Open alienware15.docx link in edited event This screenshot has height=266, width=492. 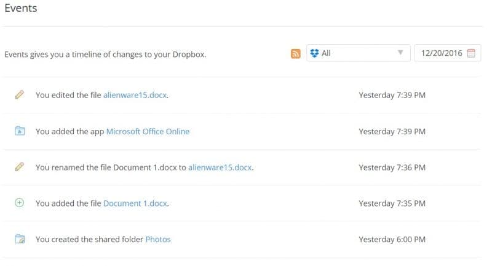tap(135, 95)
